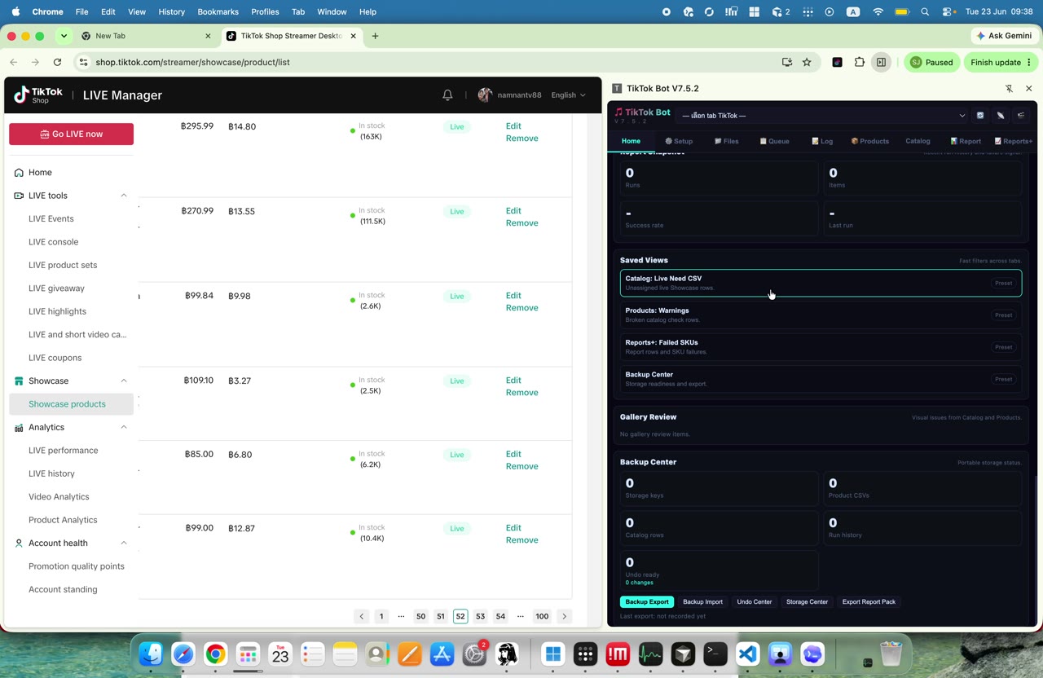Collapse the LIVE tools section
This screenshot has height=678, width=1043.
(x=124, y=196)
